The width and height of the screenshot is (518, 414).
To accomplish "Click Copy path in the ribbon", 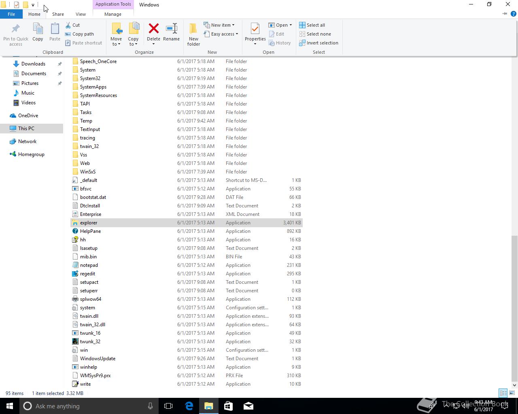I will (x=79, y=34).
